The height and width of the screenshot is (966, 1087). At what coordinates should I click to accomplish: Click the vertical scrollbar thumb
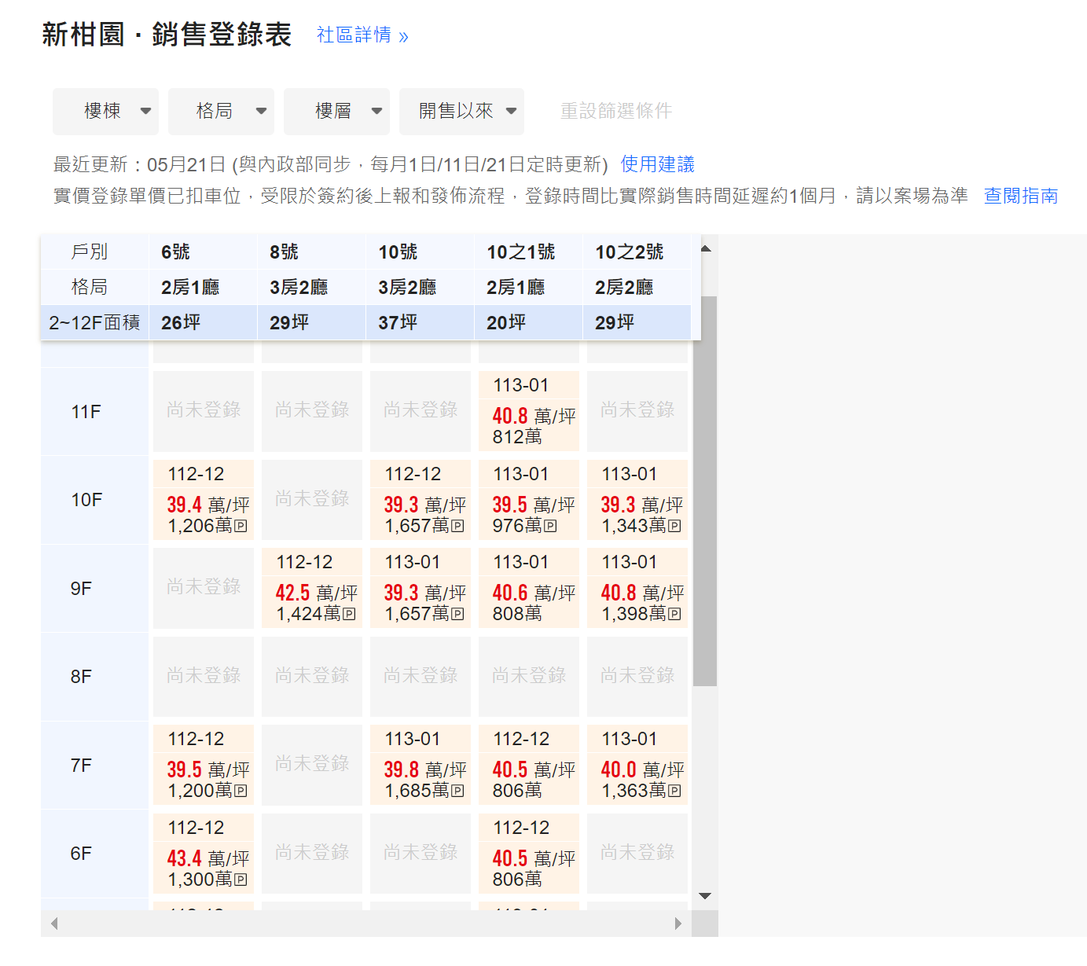click(x=705, y=491)
